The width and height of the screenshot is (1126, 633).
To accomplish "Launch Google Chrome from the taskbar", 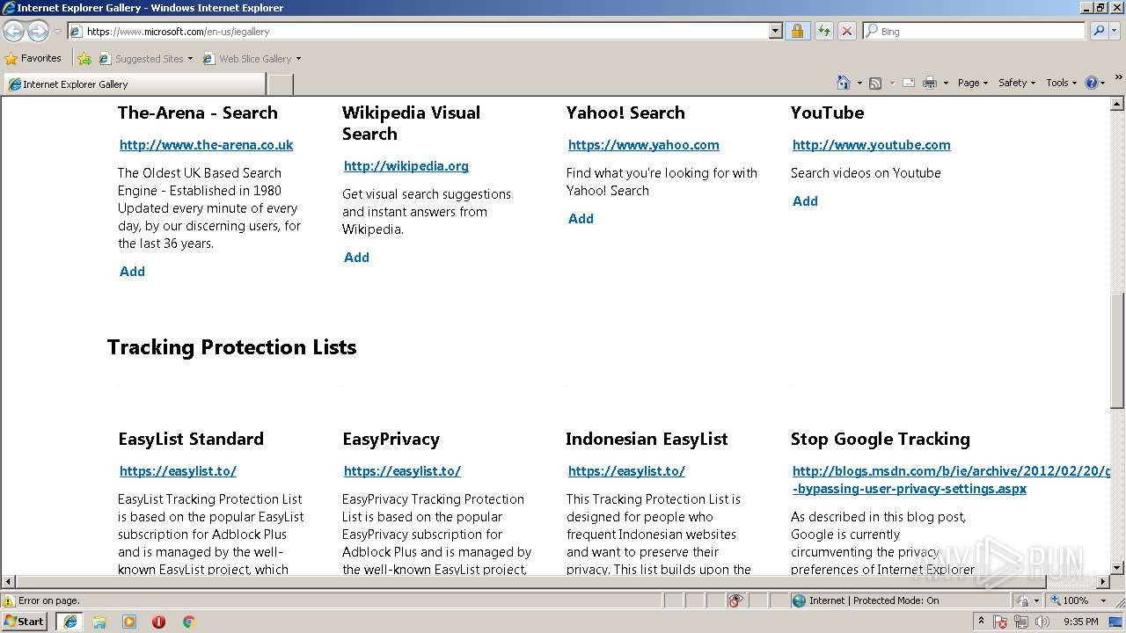I will (x=188, y=622).
